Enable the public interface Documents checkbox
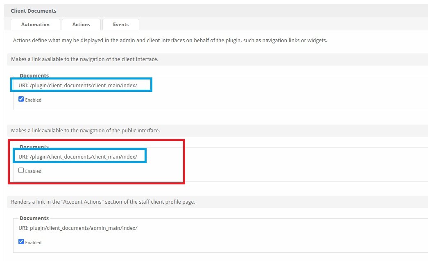 tap(21, 170)
